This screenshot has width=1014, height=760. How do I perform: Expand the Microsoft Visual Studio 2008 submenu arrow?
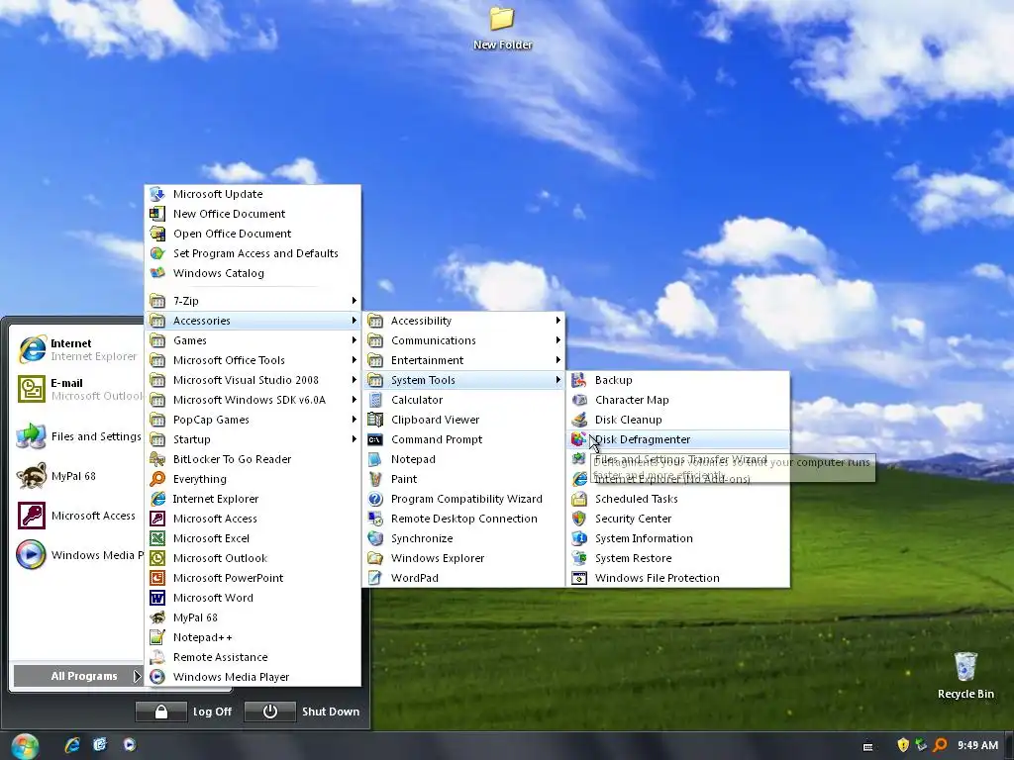click(x=354, y=380)
